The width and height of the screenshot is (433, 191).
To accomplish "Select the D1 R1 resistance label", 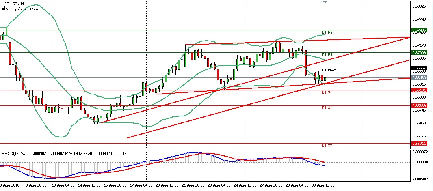I will click(x=327, y=54).
